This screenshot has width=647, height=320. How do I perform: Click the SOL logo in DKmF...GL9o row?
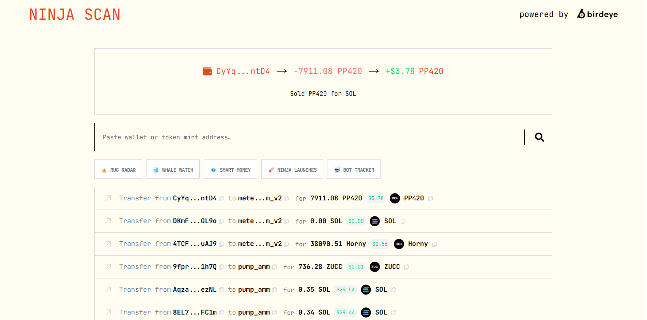[x=375, y=221]
